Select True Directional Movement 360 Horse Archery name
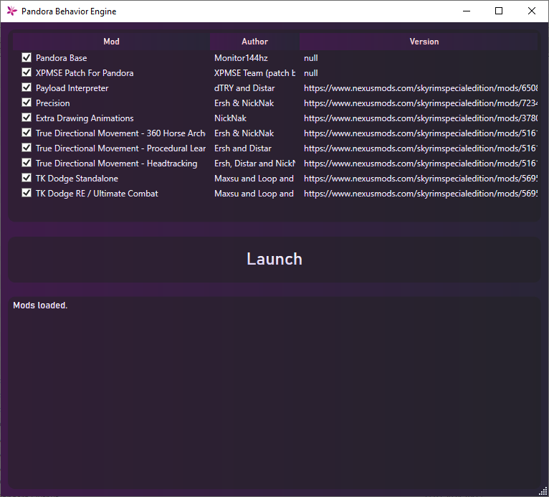Screen dimensions: 549x497 click(x=120, y=133)
